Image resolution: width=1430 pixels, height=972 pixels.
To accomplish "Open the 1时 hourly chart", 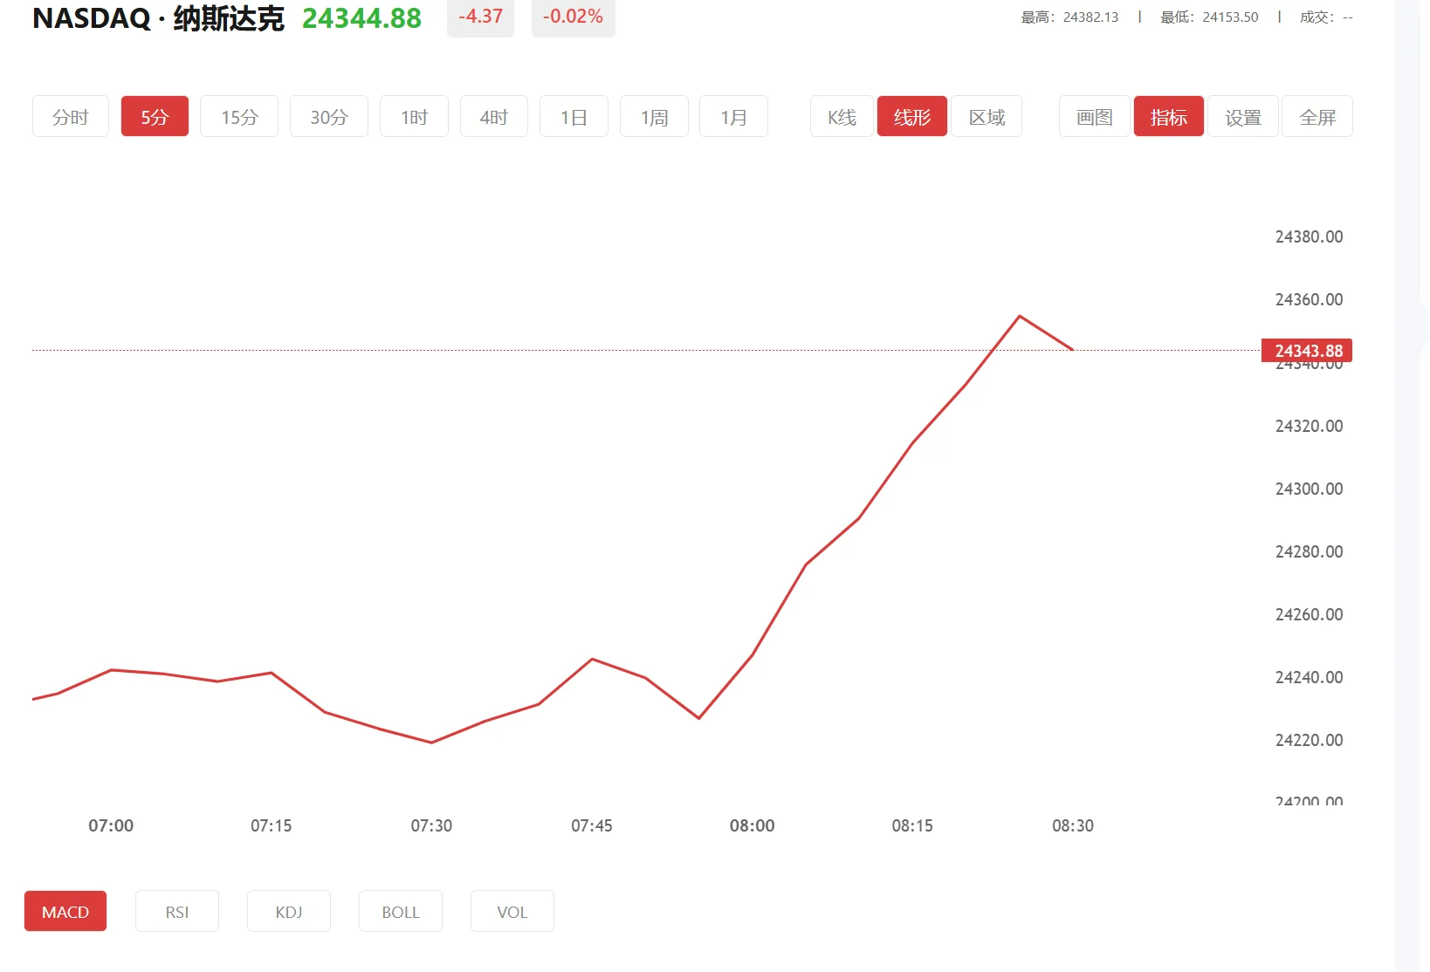I will (414, 116).
